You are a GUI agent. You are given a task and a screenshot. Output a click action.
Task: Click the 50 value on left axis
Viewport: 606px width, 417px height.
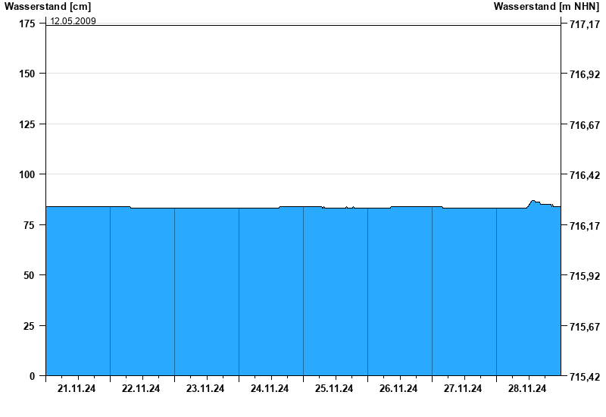click(29, 275)
